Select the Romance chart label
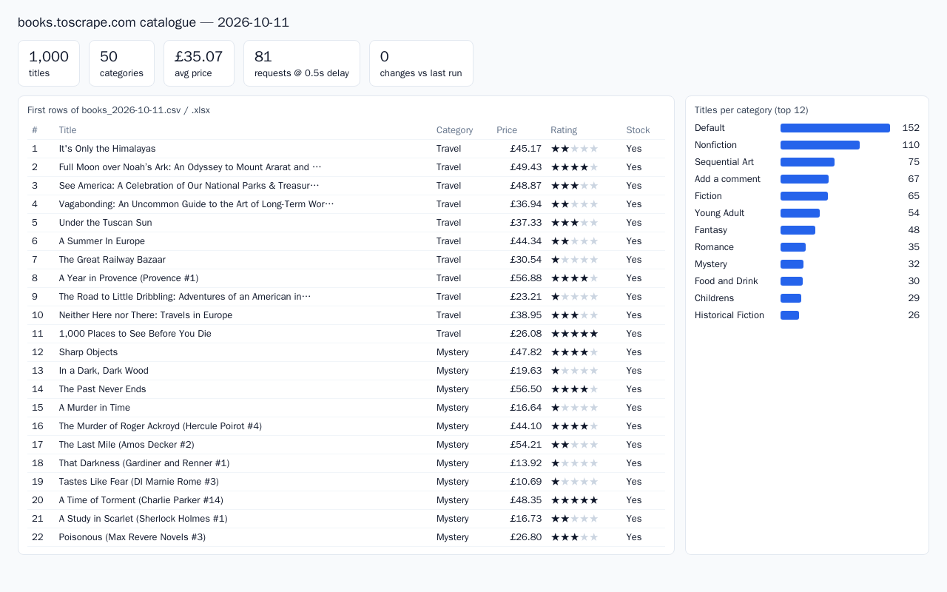Image resolution: width=947 pixels, height=592 pixels. (714, 247)
